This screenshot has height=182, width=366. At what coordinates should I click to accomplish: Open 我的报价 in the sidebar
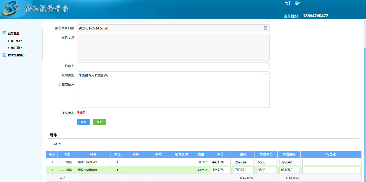tap(16, 48)
